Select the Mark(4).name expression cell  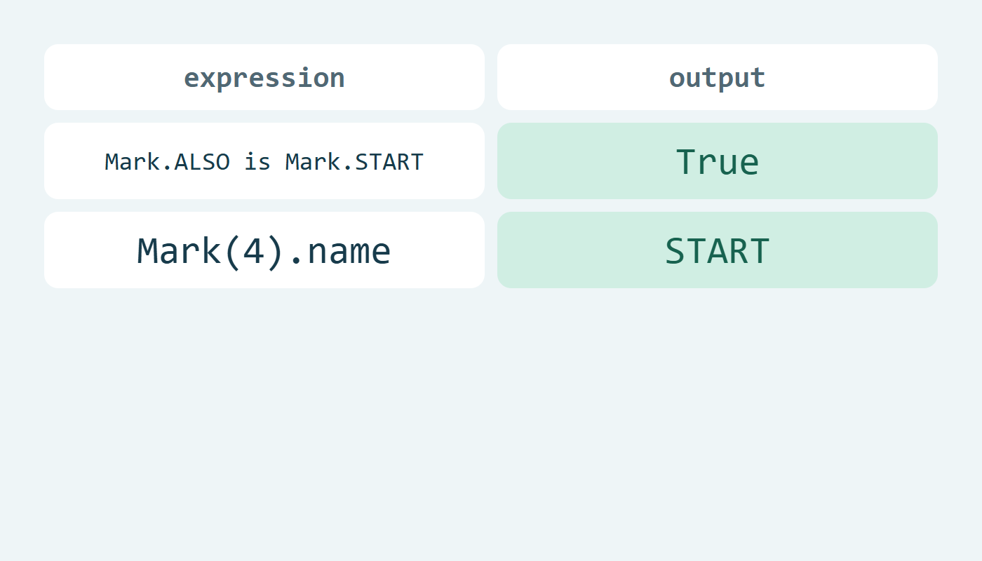coord(264,250)
